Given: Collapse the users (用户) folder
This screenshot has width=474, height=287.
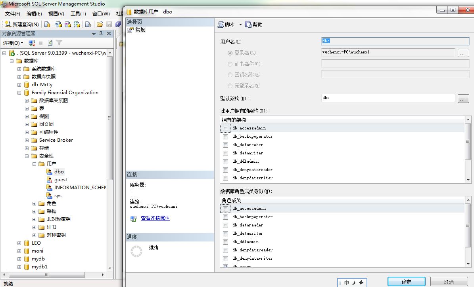Looking at the screenshot, I should 34,164.
